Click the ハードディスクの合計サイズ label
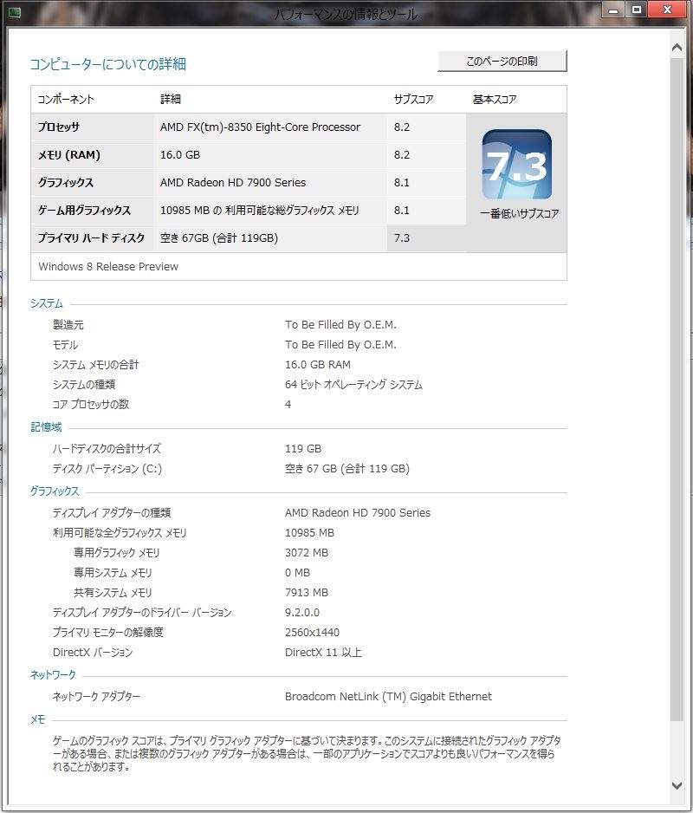The width and height of the screenshot is (693, 813). click(x=107, y=448)
